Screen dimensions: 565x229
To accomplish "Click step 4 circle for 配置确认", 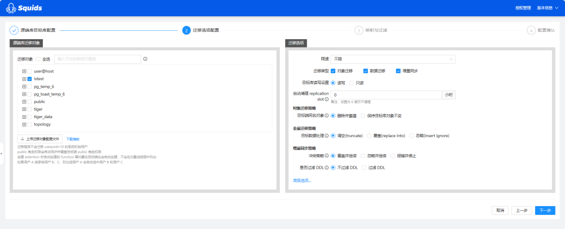I will (531, 30).
